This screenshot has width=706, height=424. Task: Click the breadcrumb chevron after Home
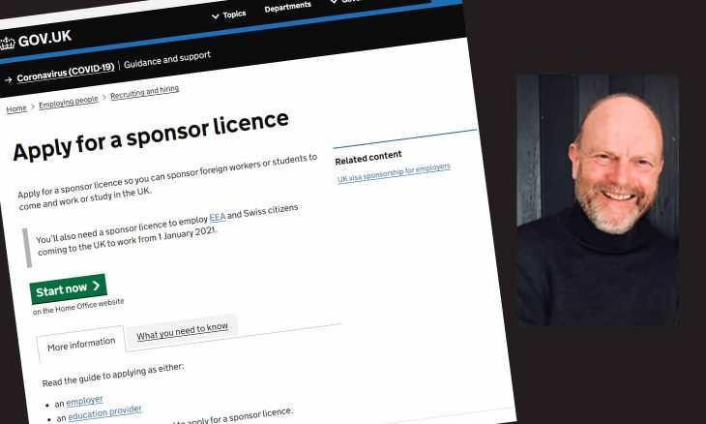pyautogui.click(x=33, y=106)
